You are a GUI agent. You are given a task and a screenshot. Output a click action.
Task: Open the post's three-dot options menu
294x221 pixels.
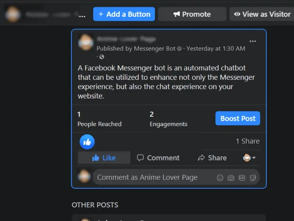pos(253,41)
